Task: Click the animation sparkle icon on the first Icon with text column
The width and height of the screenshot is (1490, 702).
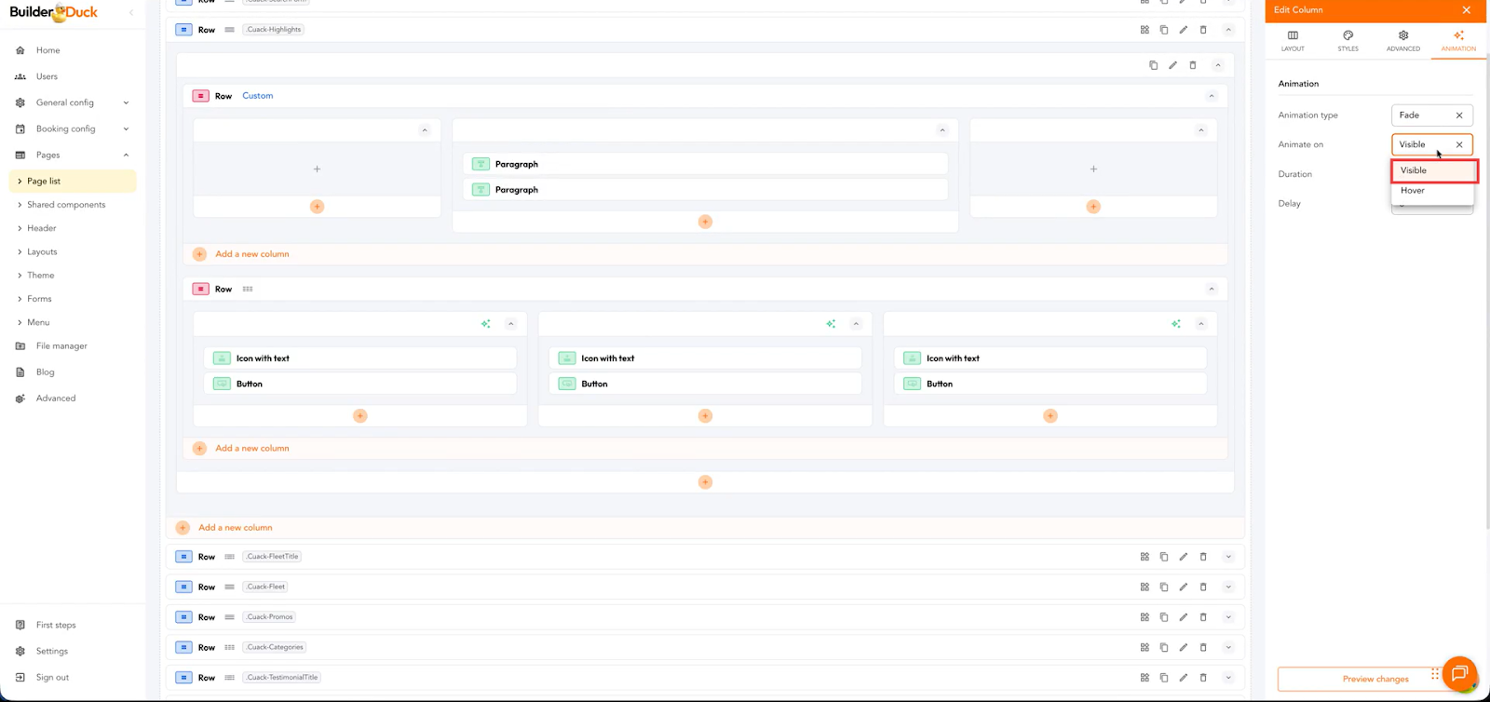Action: (x=485, y=324)
